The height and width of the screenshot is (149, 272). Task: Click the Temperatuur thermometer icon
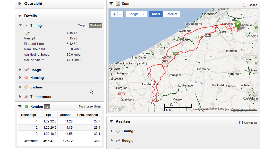(x=26, y=97)
